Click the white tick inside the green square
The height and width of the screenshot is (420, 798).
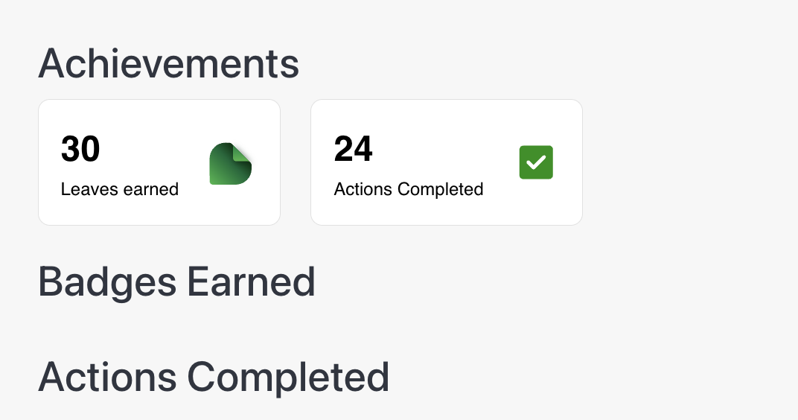(x=536, y=162)
